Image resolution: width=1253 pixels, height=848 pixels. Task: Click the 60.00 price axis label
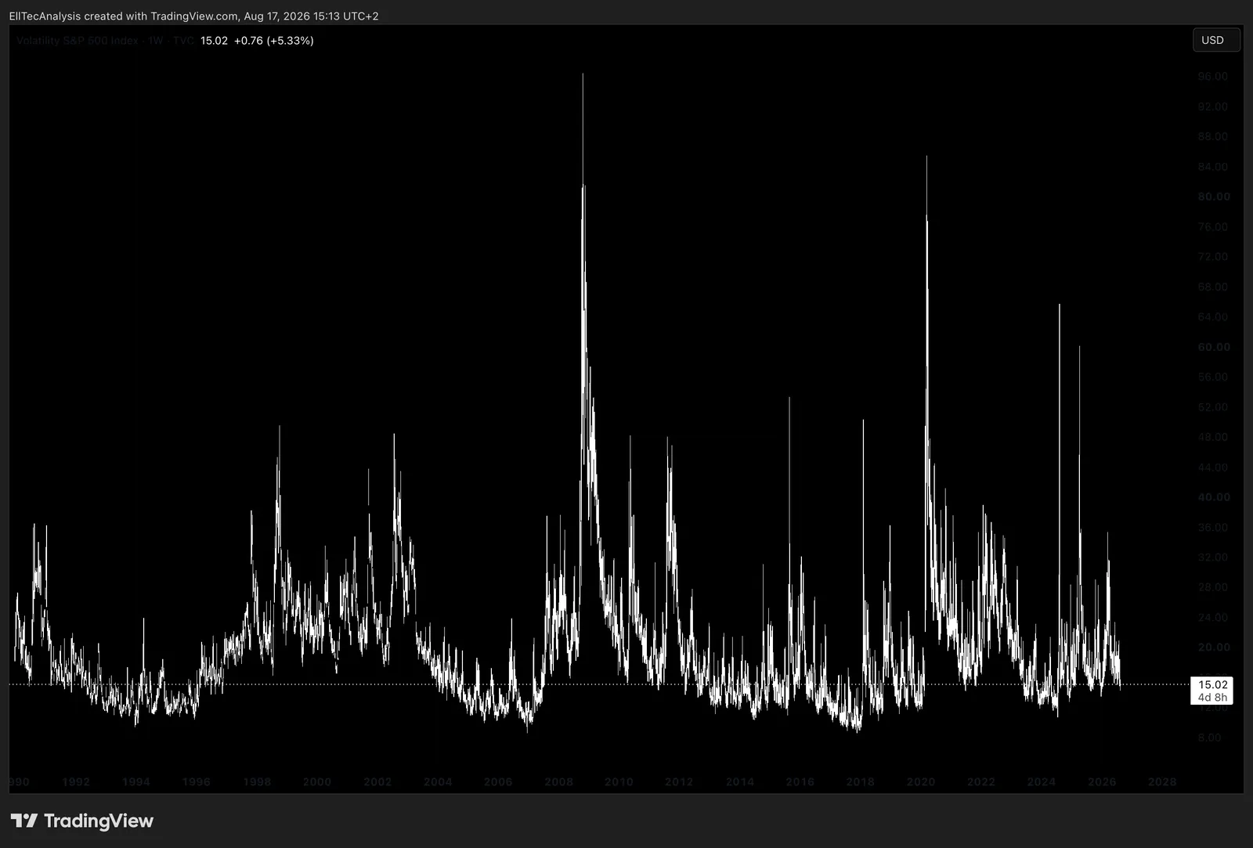point(1213,347)
